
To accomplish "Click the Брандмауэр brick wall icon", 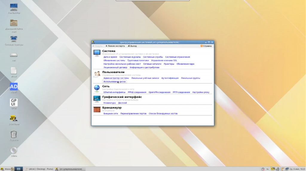I will click(x=97, y=110).
